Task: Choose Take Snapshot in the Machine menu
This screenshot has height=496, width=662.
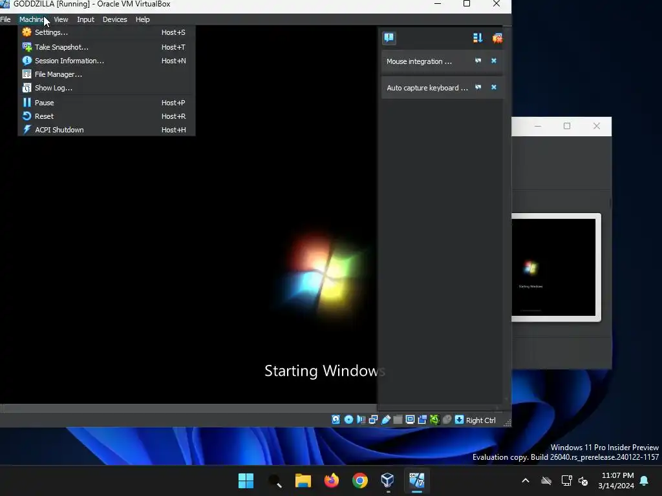Action: (x=107, y=47)
